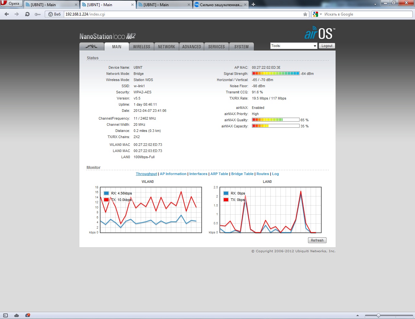Open the Interfaces monitor link

[198, 174]
